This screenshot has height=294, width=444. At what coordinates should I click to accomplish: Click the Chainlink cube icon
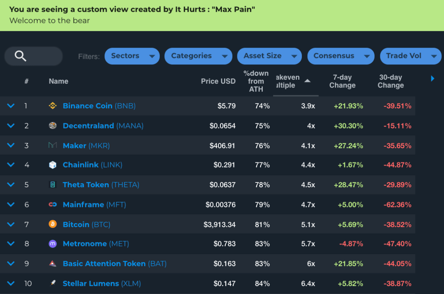tap(52, 165)
